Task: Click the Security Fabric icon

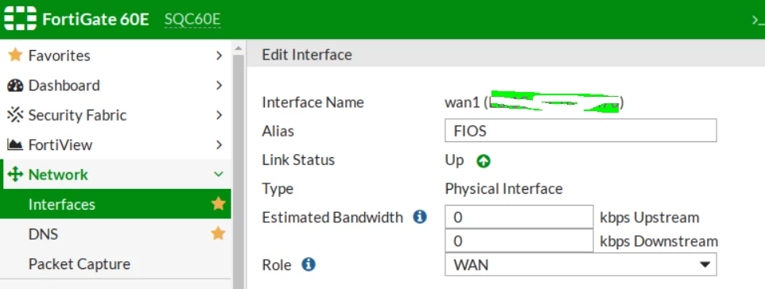Action: click(16, 115)
